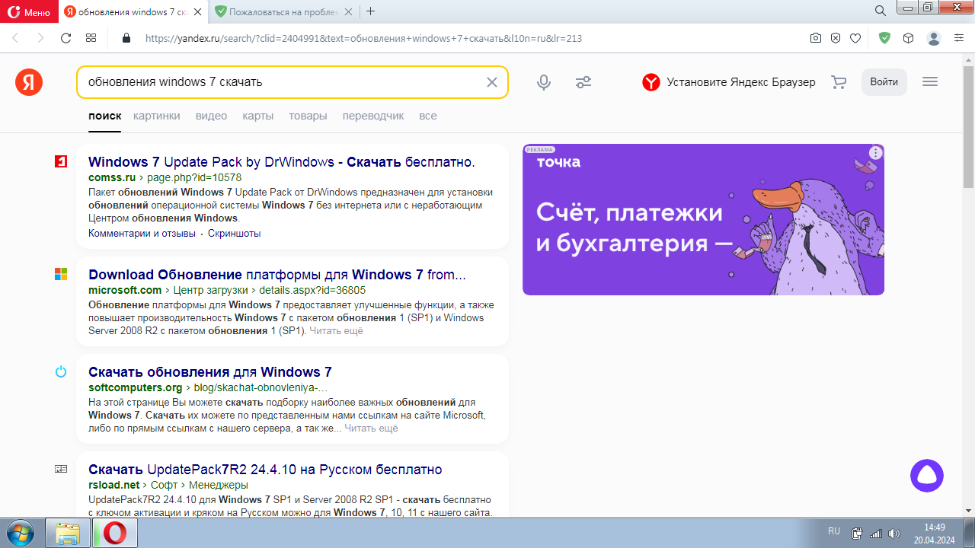Activate voice search with the microphone icon

click(544, 82)
